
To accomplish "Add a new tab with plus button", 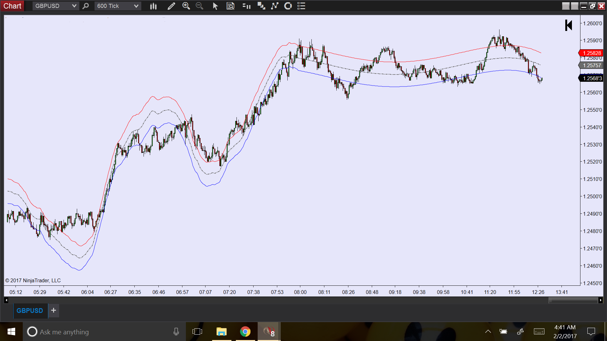I will click(x=53, y=310).
